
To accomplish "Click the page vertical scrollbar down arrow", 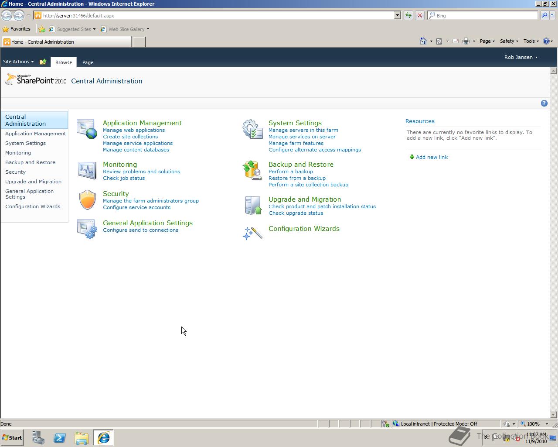I will point(554,415).
